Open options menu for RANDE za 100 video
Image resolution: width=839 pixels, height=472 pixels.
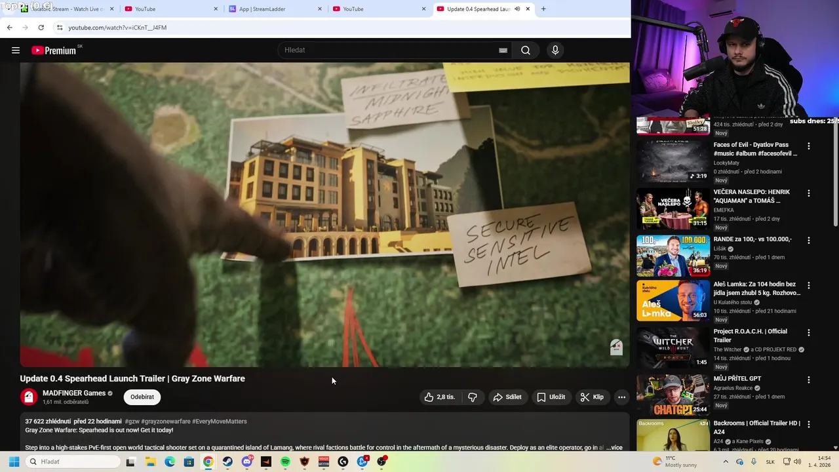pos(809,241)
